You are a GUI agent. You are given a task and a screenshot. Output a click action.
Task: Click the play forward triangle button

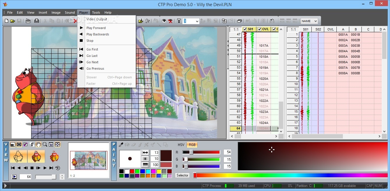click(x=45, y=168)
